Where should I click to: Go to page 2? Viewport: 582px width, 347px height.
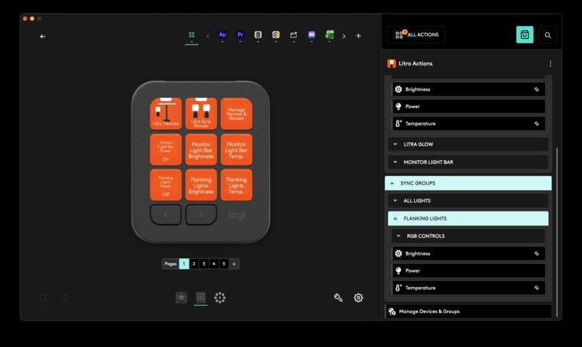[194, 263]
